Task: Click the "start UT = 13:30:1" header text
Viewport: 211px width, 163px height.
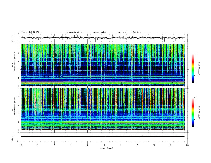Action: coord(128,32)
